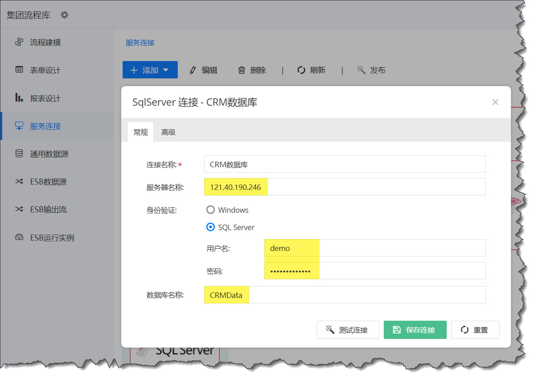
Task: Click the 密码 password field
Action: point(375,271)
